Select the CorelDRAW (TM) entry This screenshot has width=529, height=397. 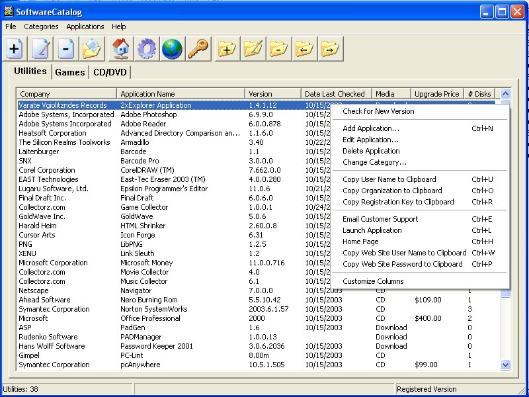(147, 170)
